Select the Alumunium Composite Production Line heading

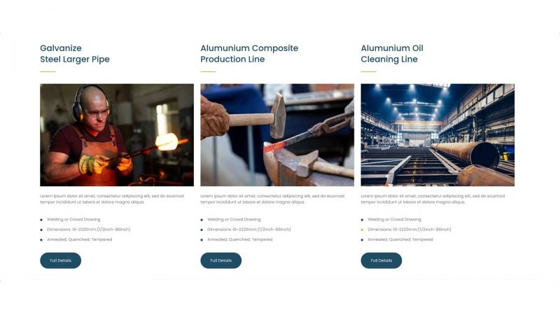[x=249, y=54]
